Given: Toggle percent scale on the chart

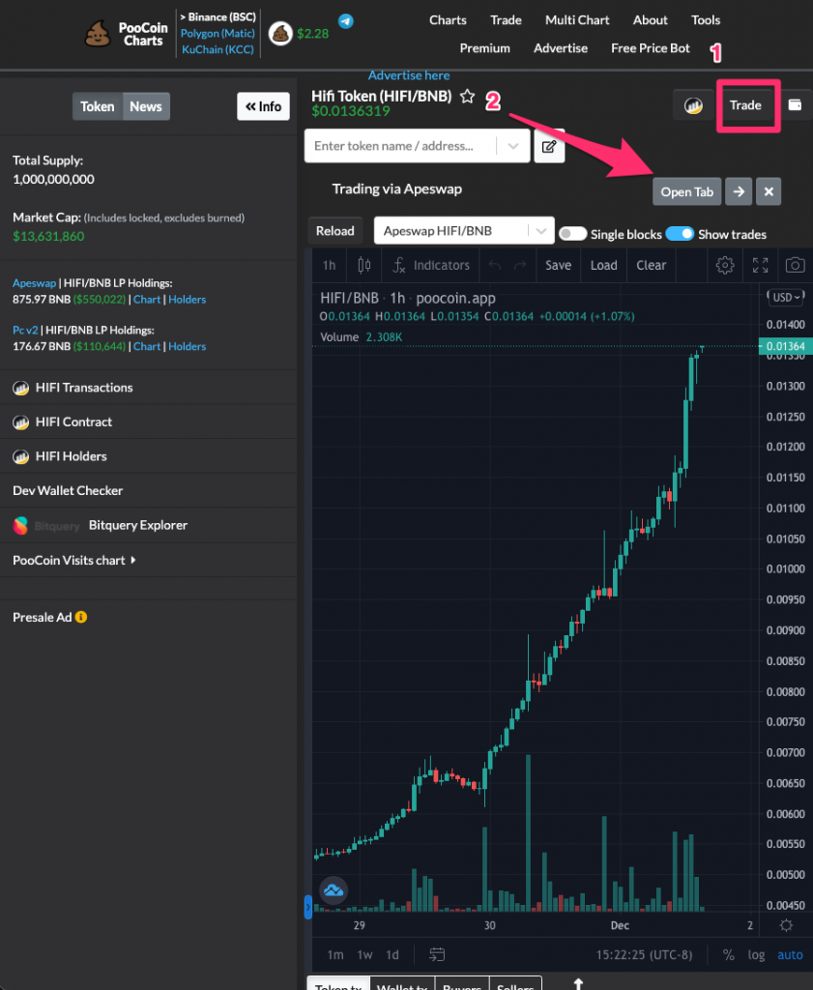Looking at the screenshot, I should [729, 954].
